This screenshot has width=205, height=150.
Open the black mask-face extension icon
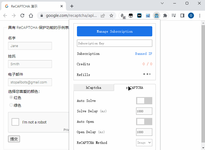click(x=131, y=16)
